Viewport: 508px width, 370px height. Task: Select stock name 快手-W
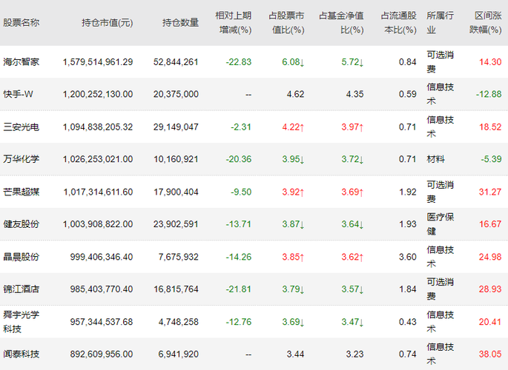click(18, 94)
